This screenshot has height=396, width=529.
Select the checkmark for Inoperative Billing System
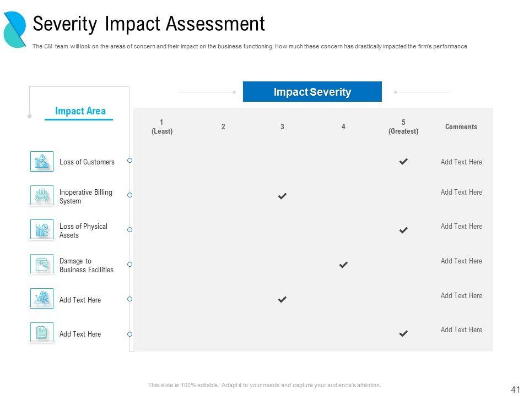click(282, 196)
